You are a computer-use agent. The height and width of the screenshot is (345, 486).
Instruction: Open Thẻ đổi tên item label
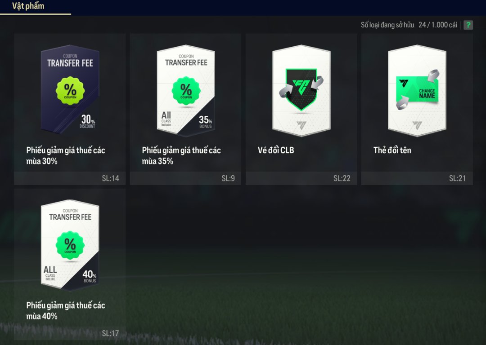(392, 150)
